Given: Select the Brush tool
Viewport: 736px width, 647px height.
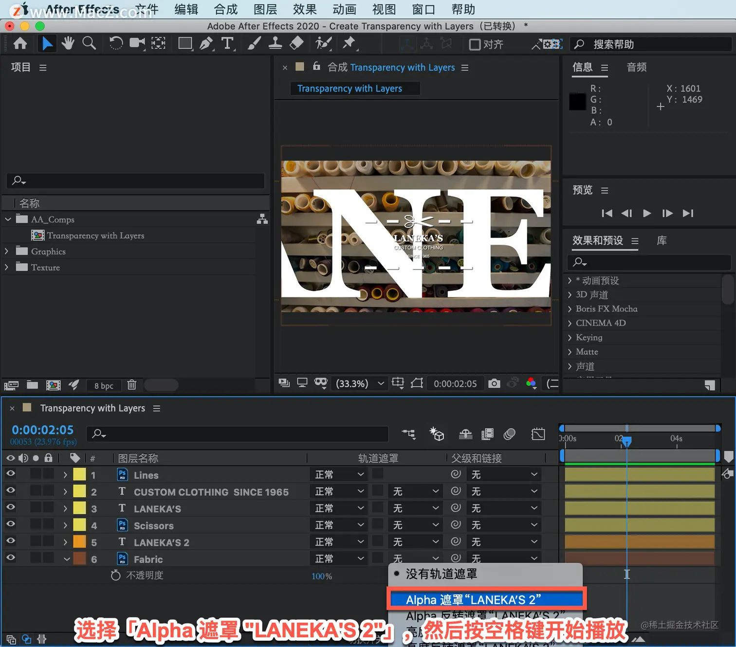Looking at the screenshot, I should 254,44.
